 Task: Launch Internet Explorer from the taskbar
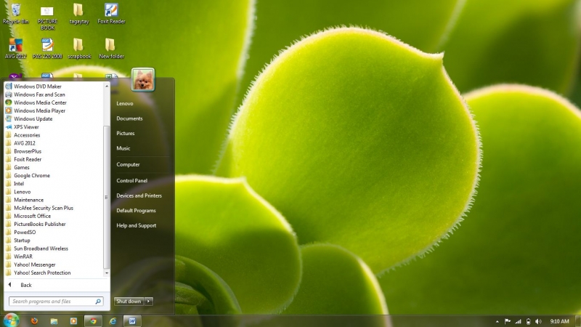(x=113, y=320)
